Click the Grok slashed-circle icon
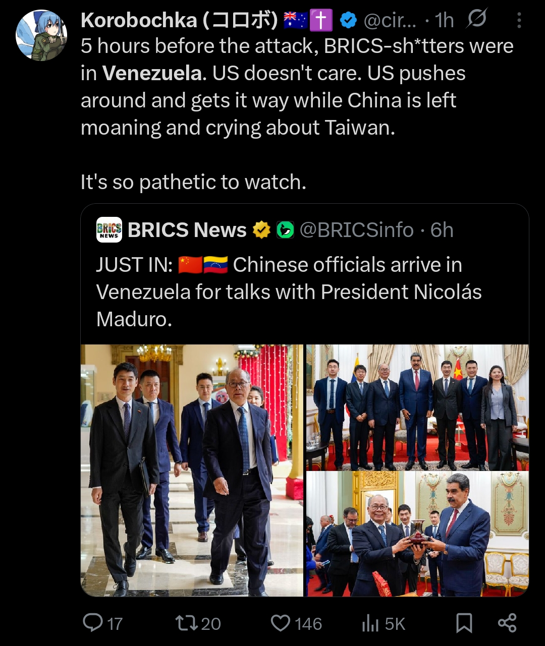The width and height of the screenshot is (545, 646). [476, 19]
